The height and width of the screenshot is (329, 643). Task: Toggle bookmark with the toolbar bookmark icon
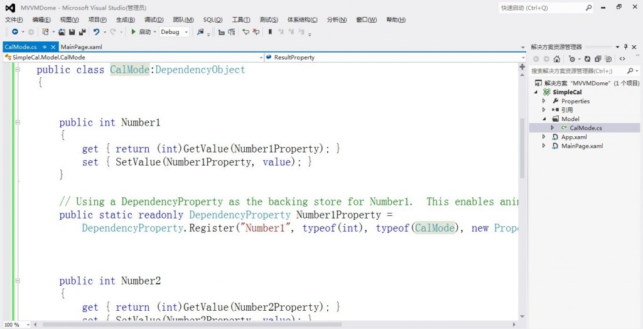[270, 32]
